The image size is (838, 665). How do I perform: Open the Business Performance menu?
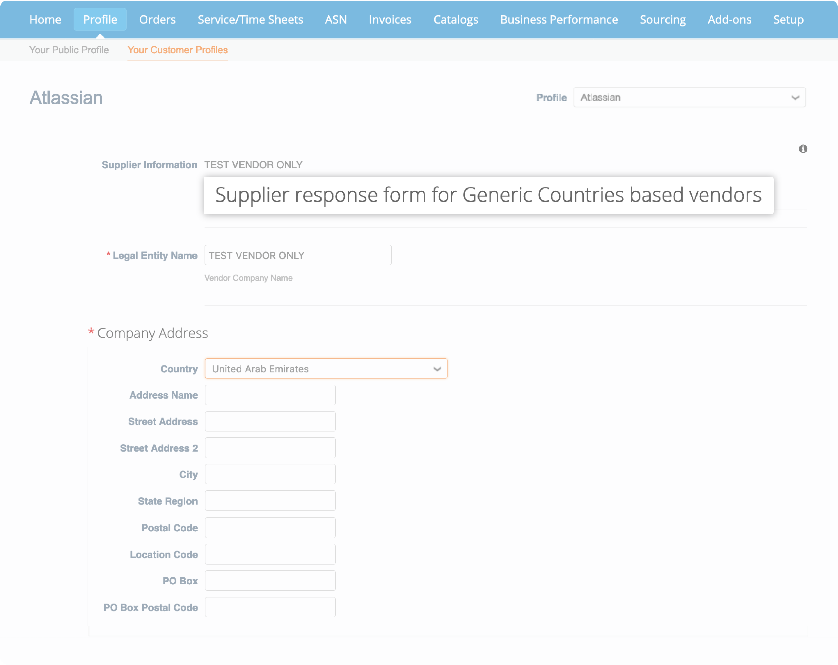click(559, 20)
